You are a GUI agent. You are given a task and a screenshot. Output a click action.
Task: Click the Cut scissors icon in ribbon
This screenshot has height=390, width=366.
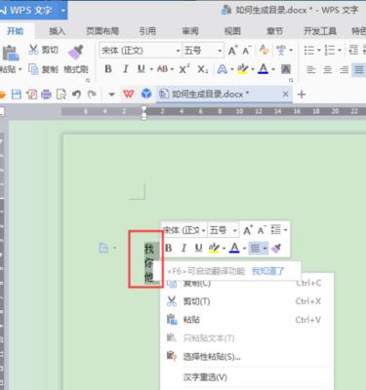(x=33, y=50)
